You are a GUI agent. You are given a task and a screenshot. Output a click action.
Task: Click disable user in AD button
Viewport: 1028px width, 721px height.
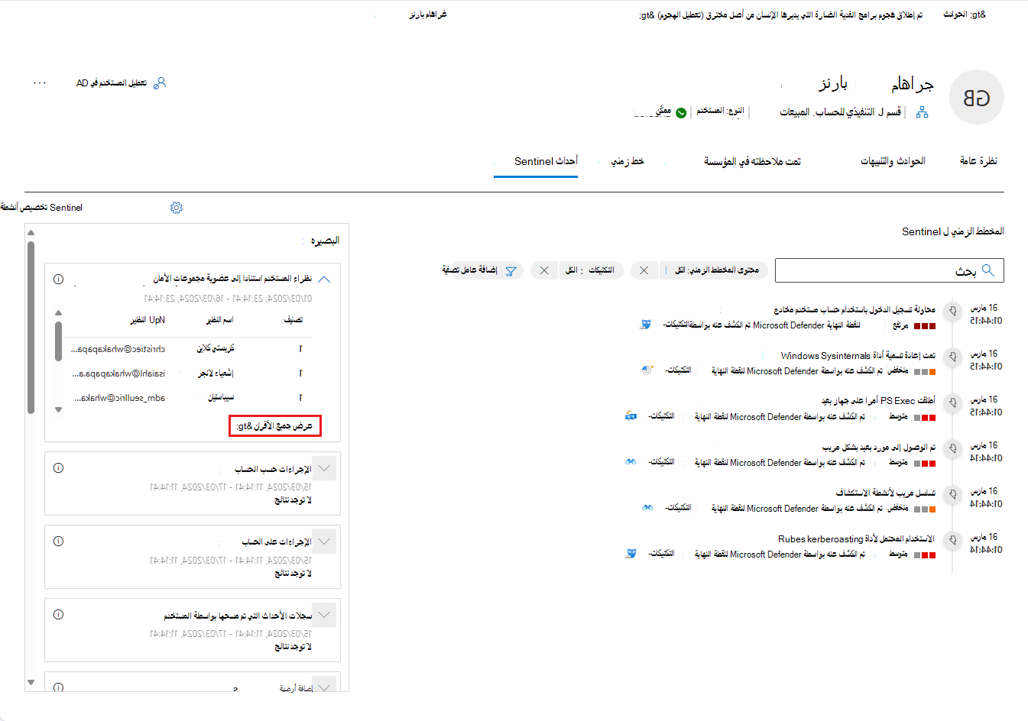coord(121,82)
